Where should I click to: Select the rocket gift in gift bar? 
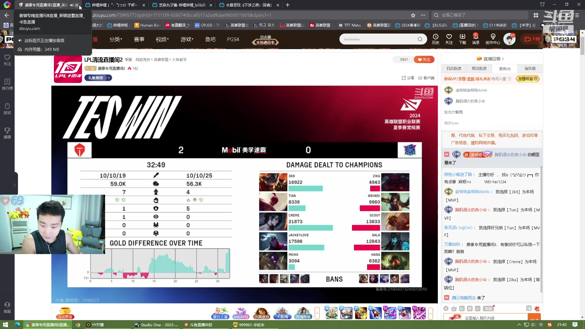(x=375, y=313)
